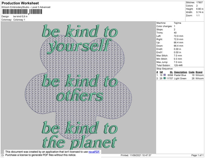Click 'others' embroidered word in design
The image size is (205, 158).
tap(80, 95)
